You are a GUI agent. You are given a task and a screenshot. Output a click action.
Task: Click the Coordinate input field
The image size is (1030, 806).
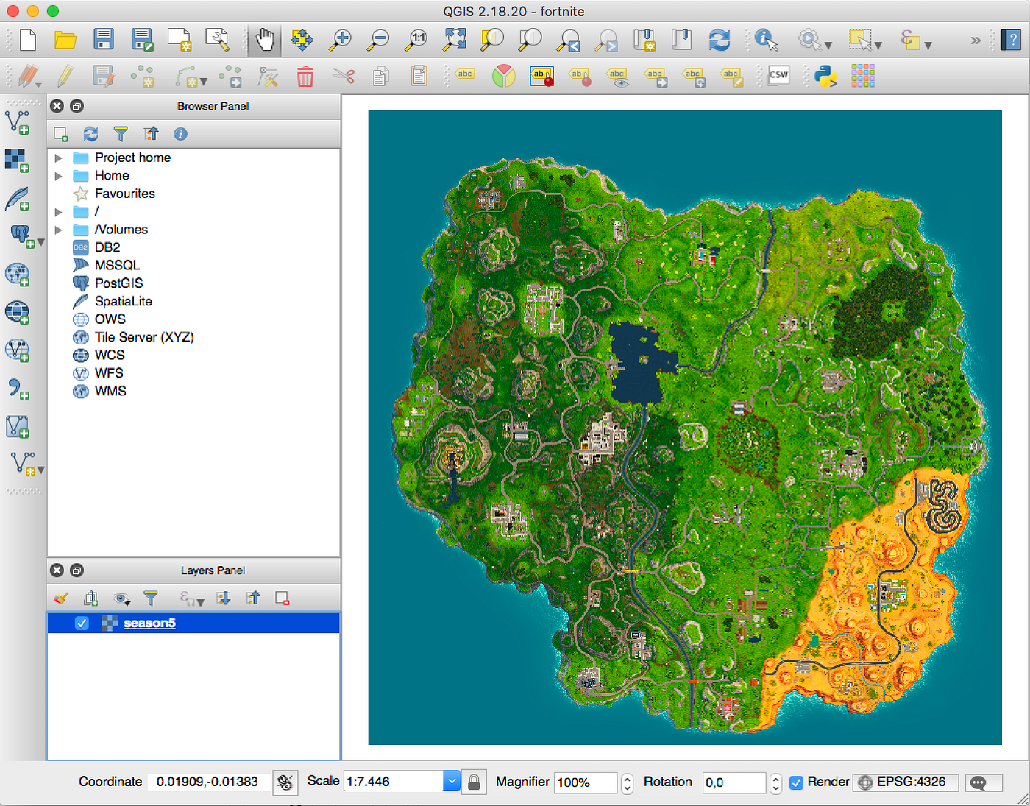[x=207, y=782]
